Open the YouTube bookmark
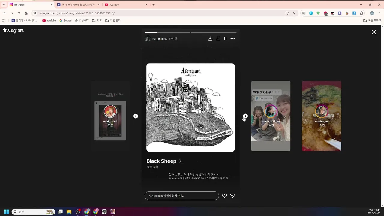Viewport: 384px width, 216px height. tap(49, 20)
